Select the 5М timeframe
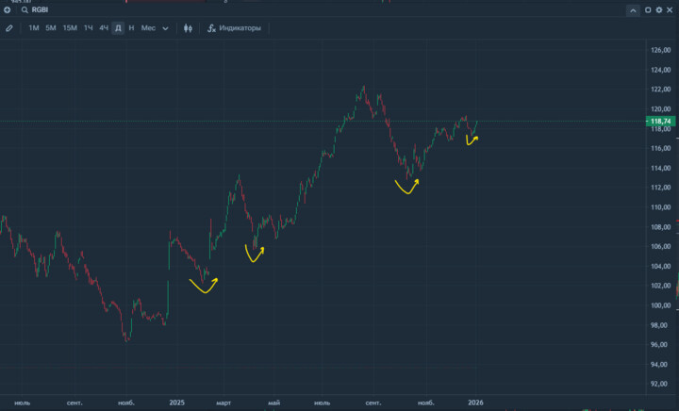The height and width of the screenshot is (411, 679). tap(51, 28)
